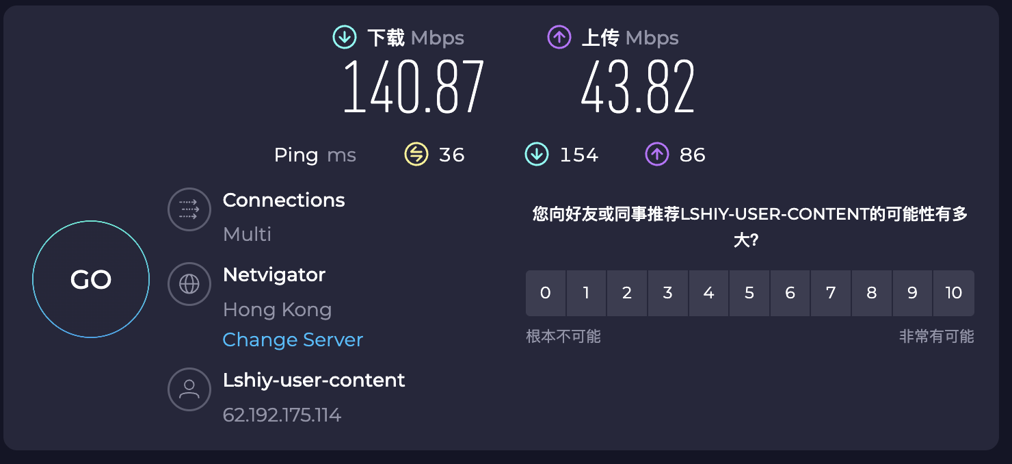Open the Change Server link
This screenshot has height=464, width=1012.
coord(293,340)
